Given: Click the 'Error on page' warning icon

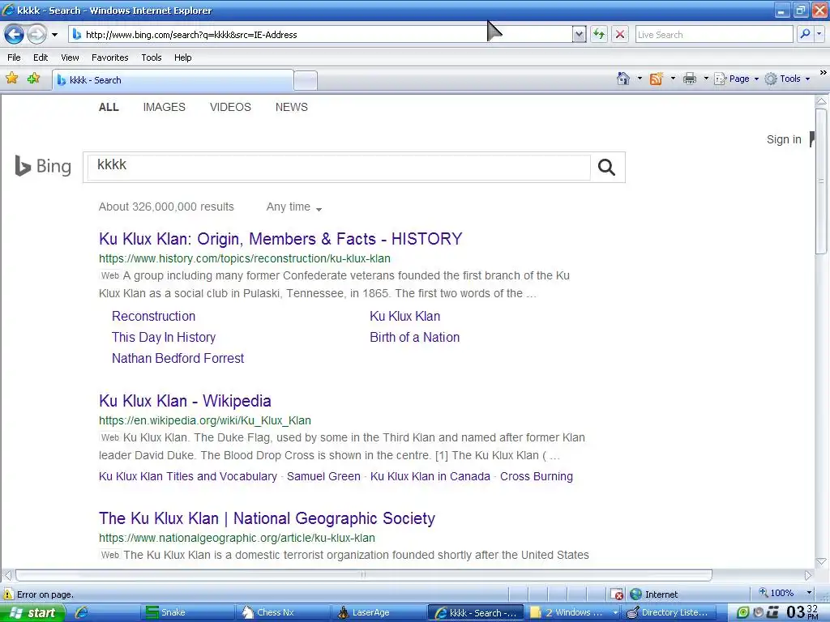Looking at the screenshot, I should point(8,594).
